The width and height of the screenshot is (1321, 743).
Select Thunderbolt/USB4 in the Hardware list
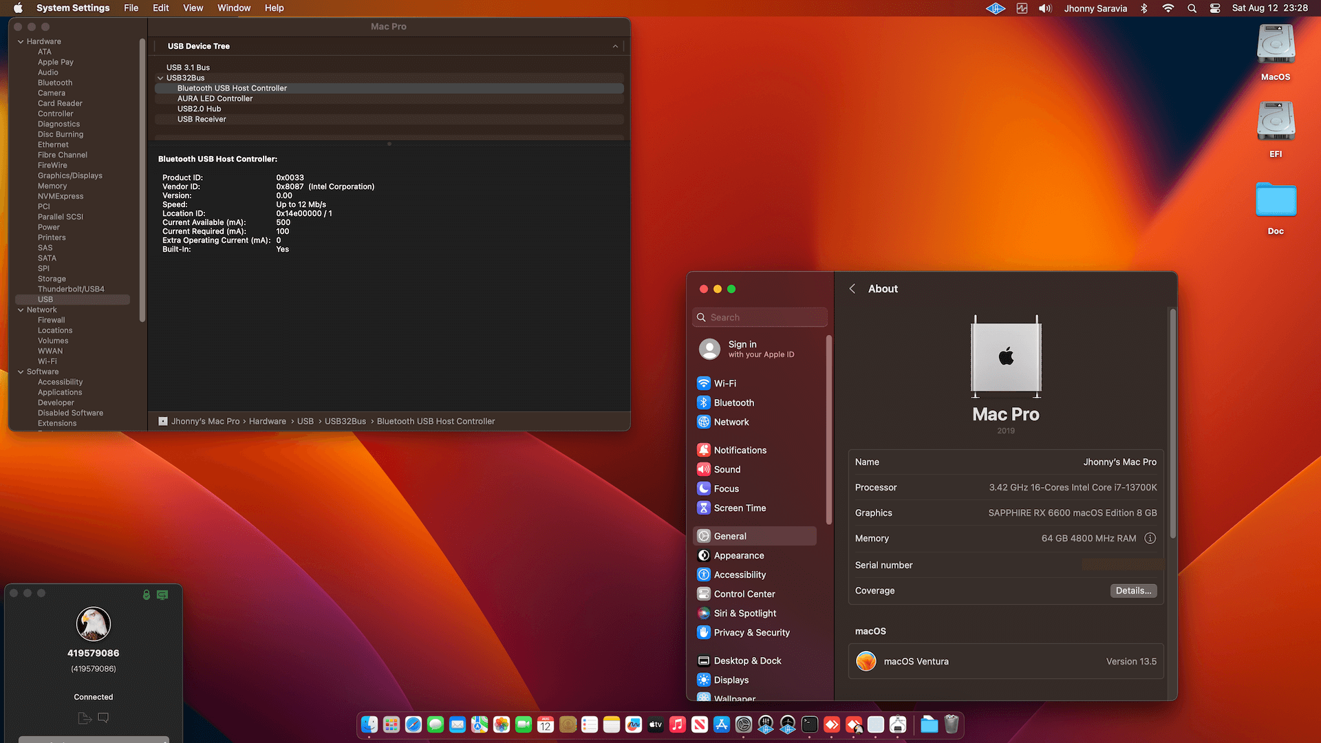coord(72,289)
